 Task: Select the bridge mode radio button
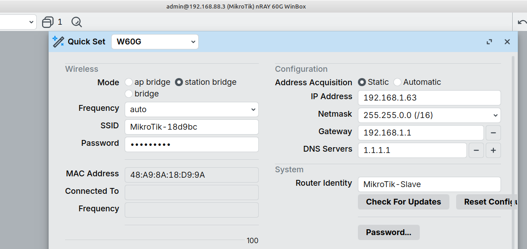pos(128,94)
